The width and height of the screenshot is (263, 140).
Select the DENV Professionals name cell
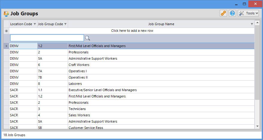point(161,52)
